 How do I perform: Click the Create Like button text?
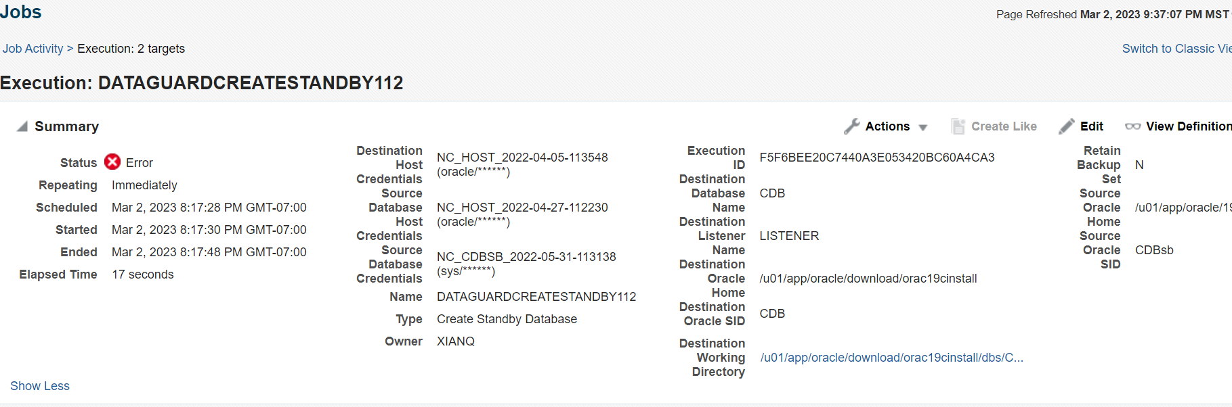1004,126
